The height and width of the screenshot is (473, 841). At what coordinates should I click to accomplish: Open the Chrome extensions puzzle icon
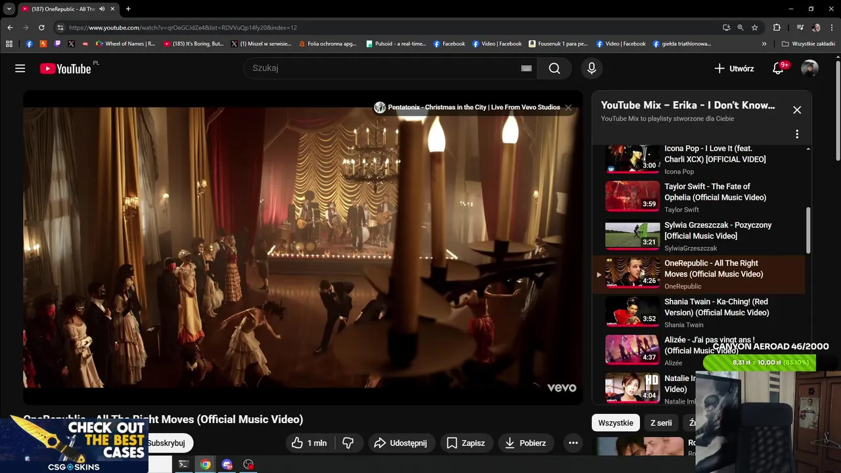pyautogui.click(x=777, y=28)
